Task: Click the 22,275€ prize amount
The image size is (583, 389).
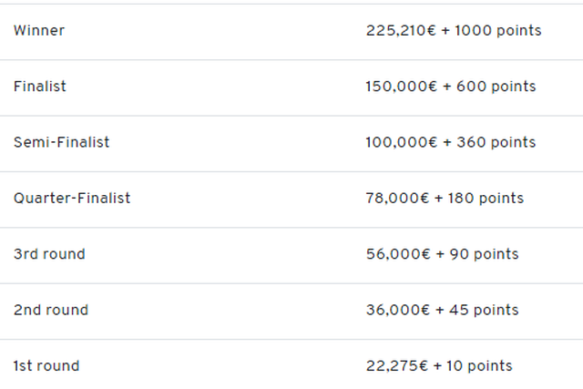Action: [392, 366]
